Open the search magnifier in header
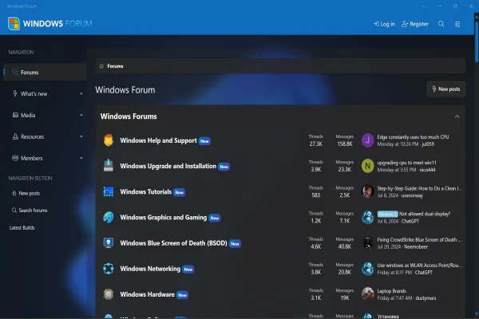The width and height of the screenshot is (479, 319). (x=441, y=24)
